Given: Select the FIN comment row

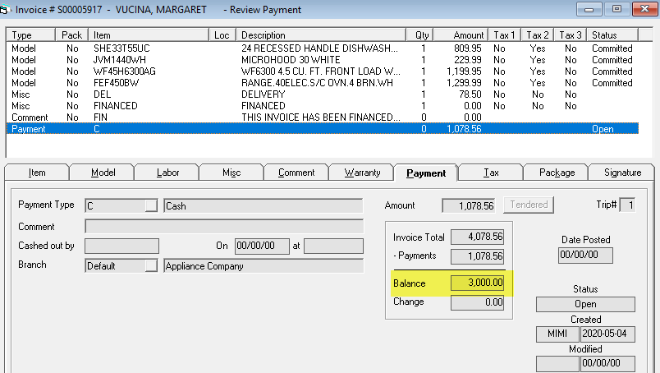Looking at the screenshot, I should 323,117.
